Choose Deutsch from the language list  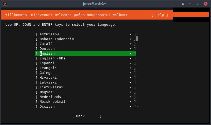click(86, 49)
